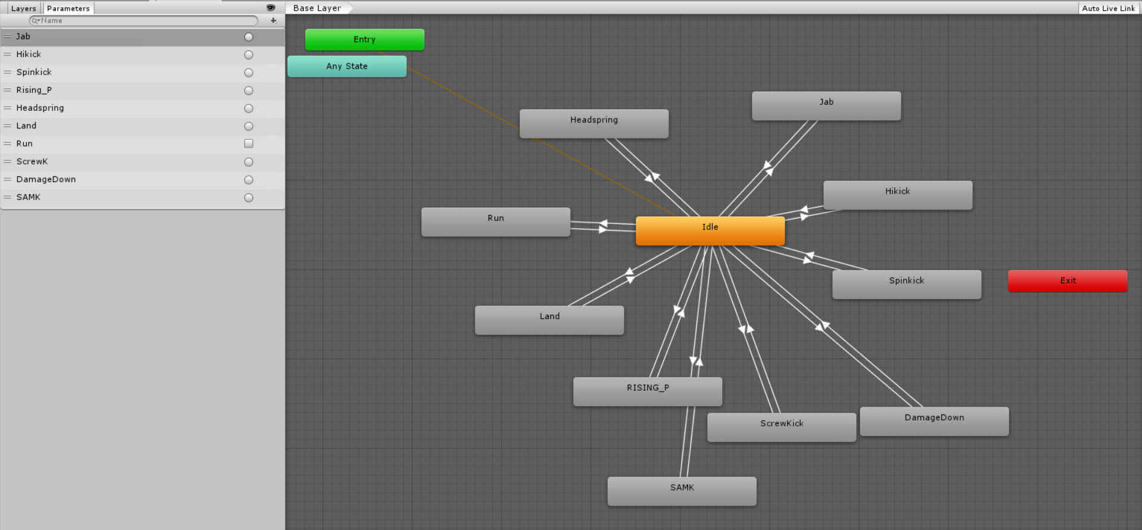Viewport: 1142px width, 530px height.
Task: Fire the DamageDown trigger radio button
Action: 249,180
